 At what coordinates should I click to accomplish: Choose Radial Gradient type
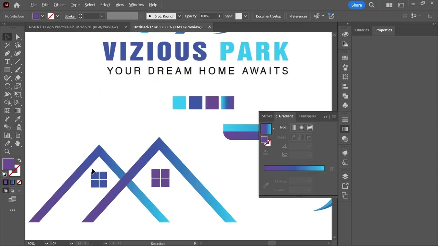pyautogui.click(x=301, y=127)
